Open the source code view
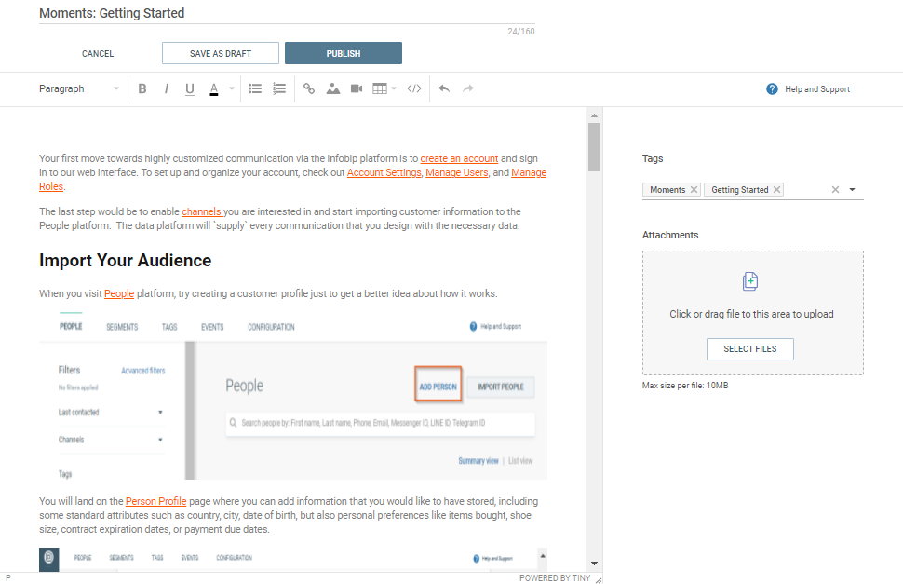 point(413,88)
